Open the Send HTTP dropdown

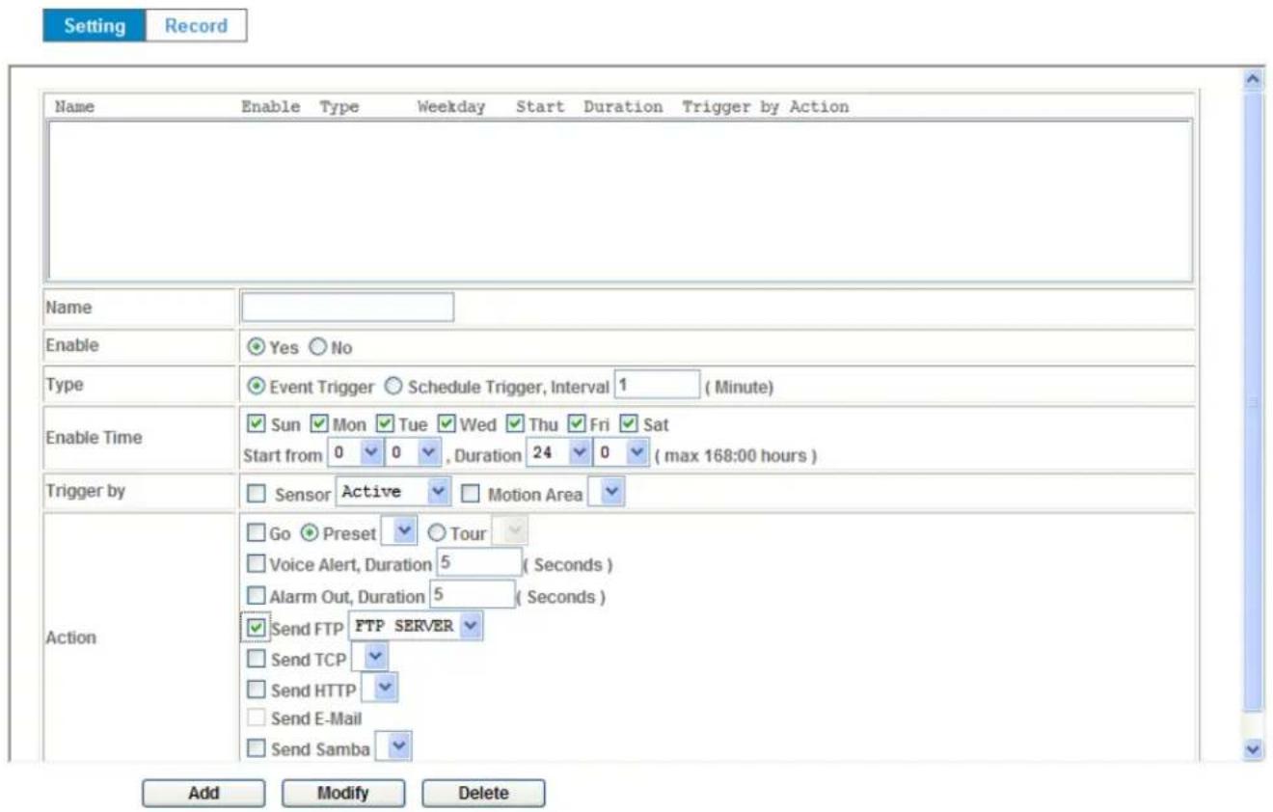click(x=380, y=688)
